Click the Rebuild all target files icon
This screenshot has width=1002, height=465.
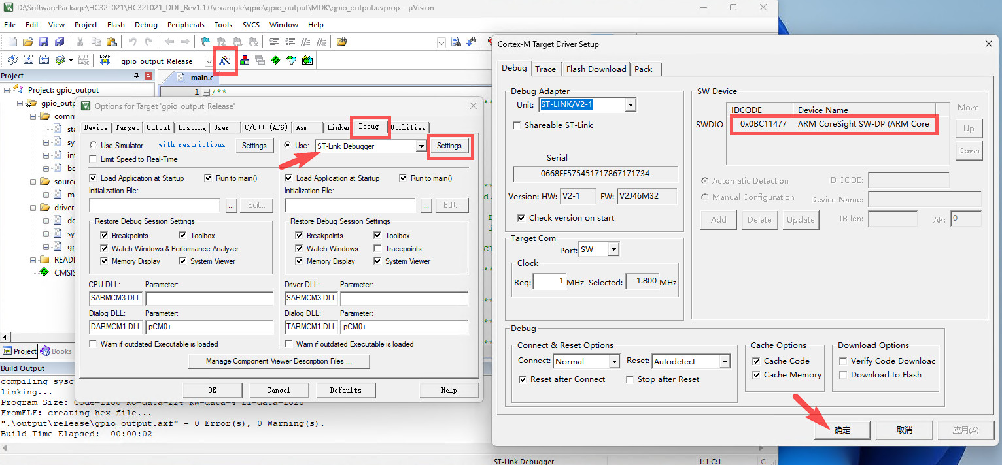pyautogui.click(x=44, y=60)
